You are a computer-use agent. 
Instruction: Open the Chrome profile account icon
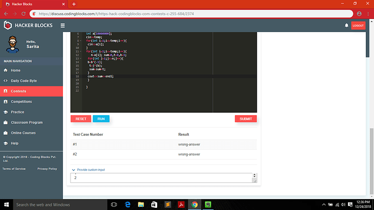point(359,14)
